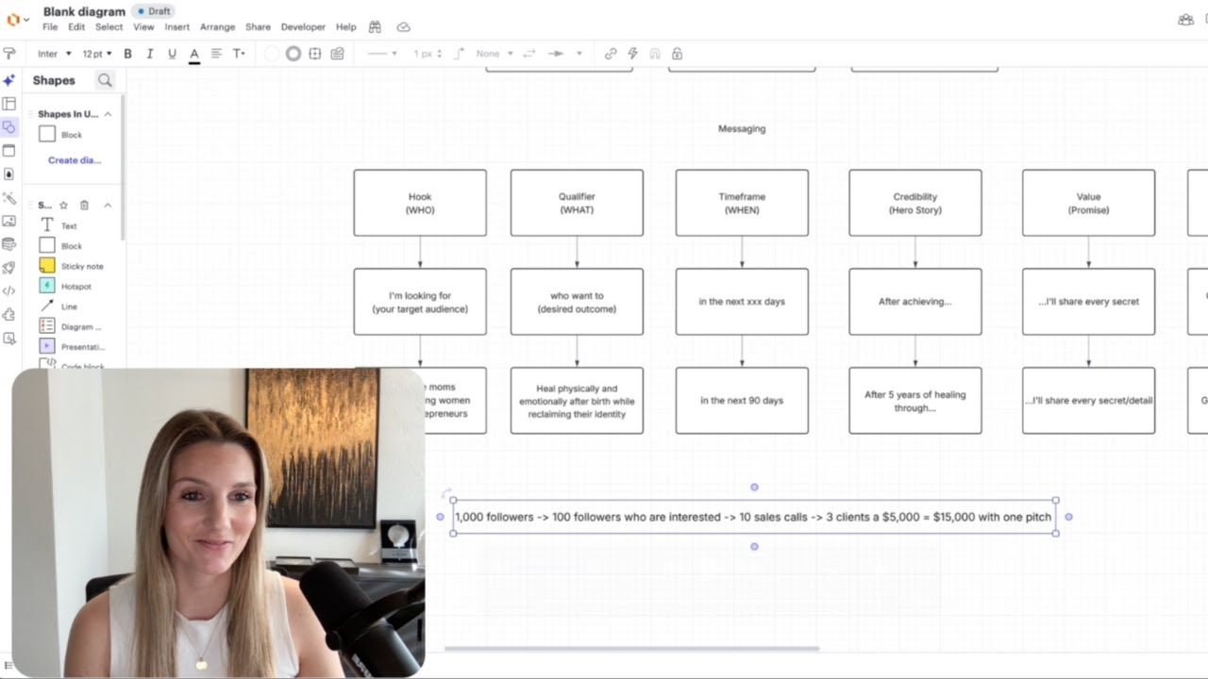Open the fill color circle swatch
Screen dimensions: 1208x679
(x=272, y=54)
